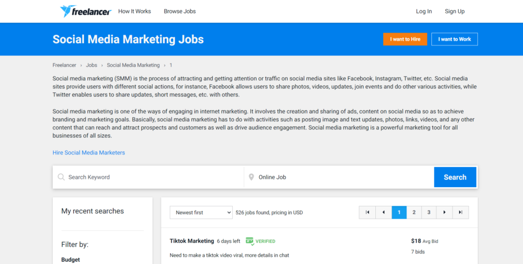Select page 2 in pagination

tap(414, 213)
